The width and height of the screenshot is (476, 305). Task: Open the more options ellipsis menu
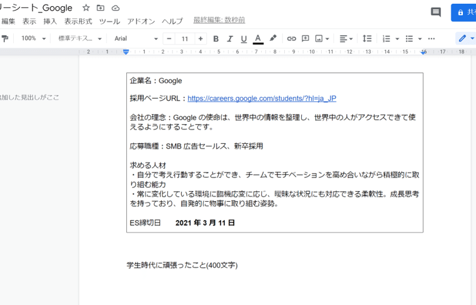click(432, 39)
